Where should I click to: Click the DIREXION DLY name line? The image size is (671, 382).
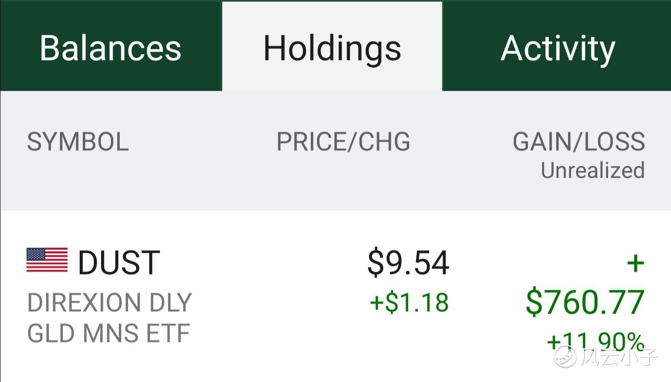coord(110,302)
